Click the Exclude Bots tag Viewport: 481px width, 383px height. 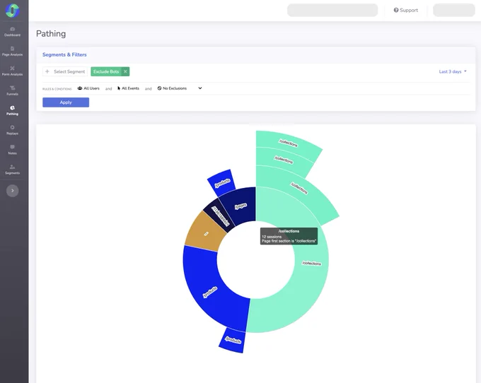point(106,71)
